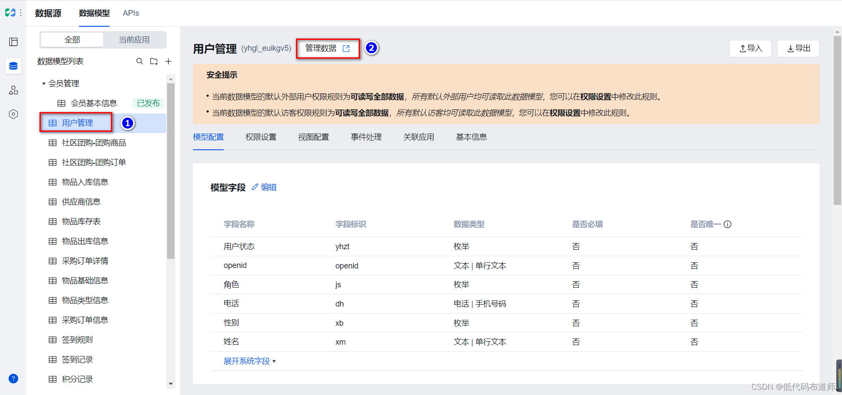Select the 模型配置 tab

pos(208,137)
